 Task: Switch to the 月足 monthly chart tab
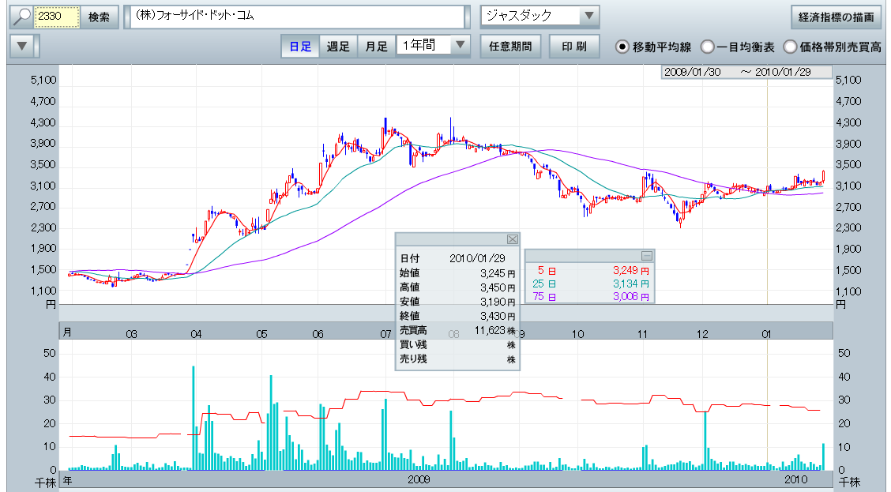click(x=376, y=47)
